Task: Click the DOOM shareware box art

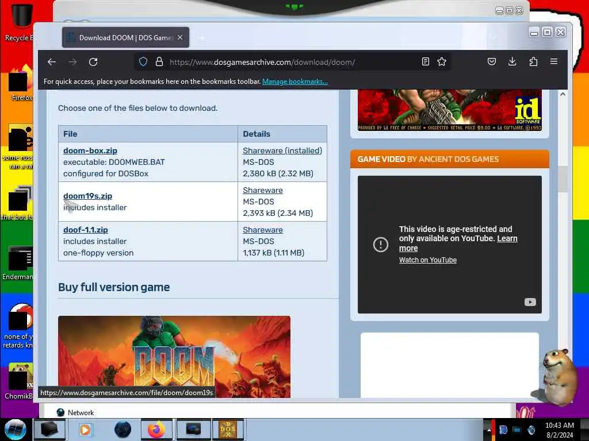Action: pos(449,110)
